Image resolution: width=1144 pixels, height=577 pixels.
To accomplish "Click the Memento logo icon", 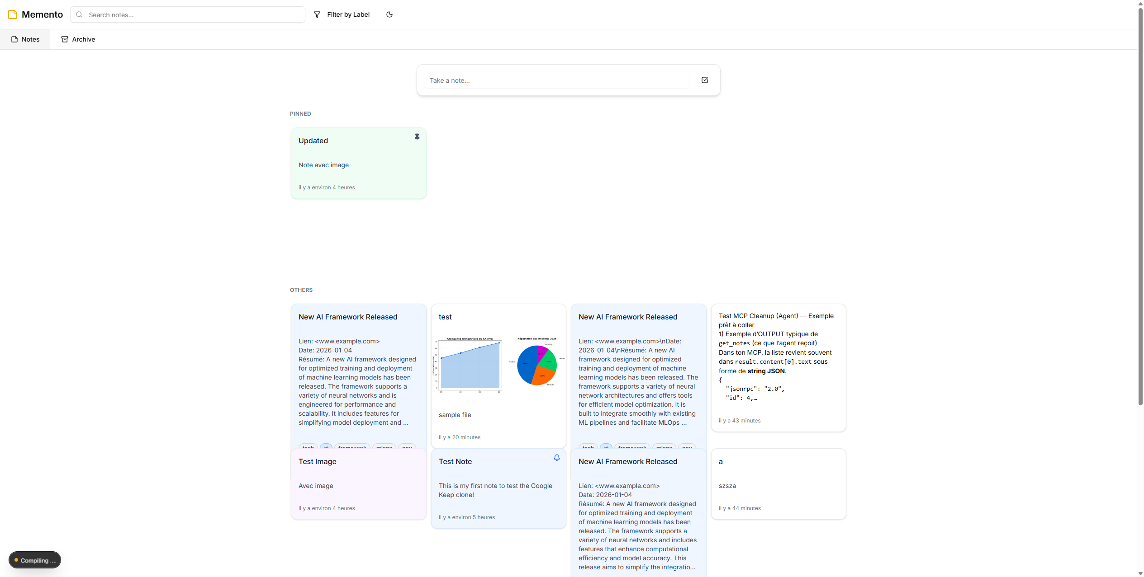I will point(13,14).
